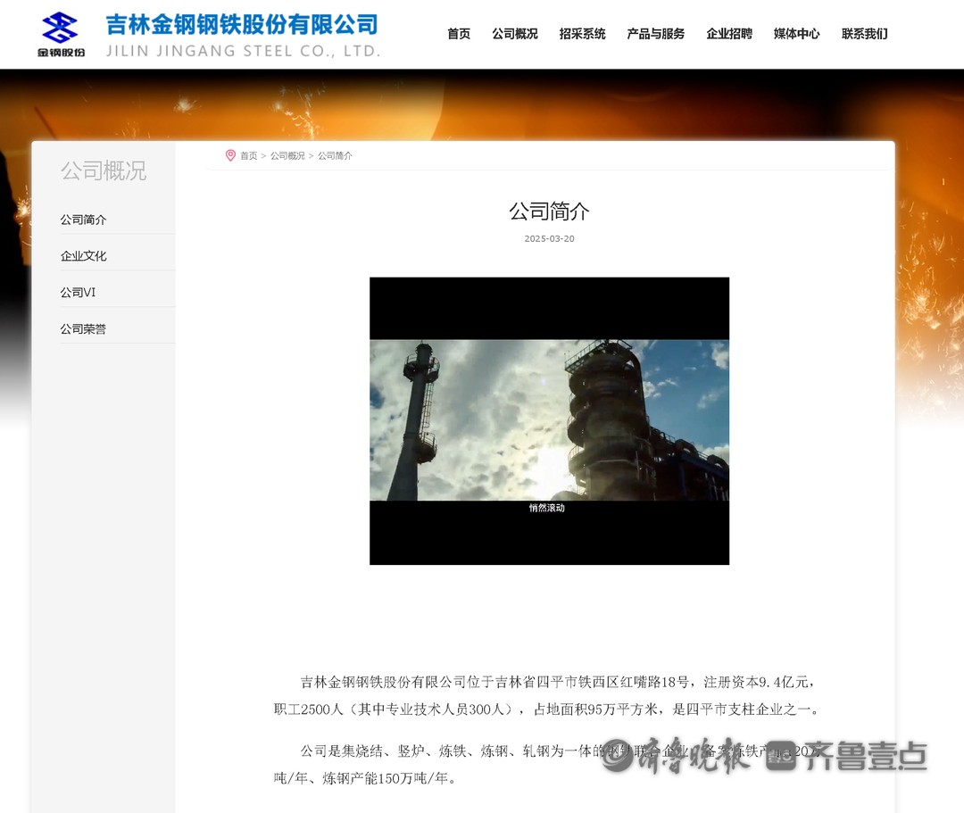Click the JILIN JINGANG STEEL CO., LTD. text
Viewport: 964px width, 813px height.
coord(244,51)
